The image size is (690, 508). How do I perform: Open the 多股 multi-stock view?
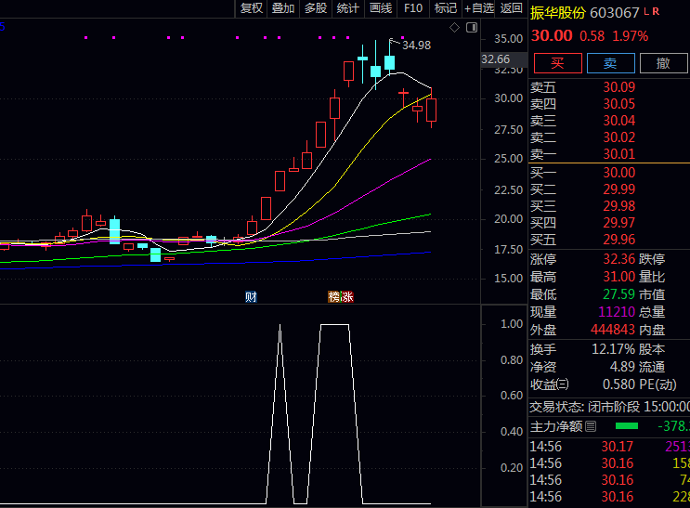(316, 8)
